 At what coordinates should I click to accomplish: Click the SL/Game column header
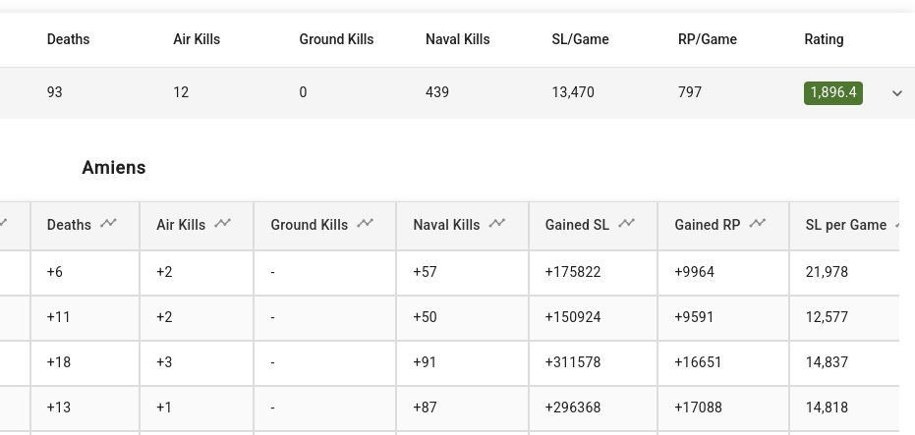click(580, 39)
